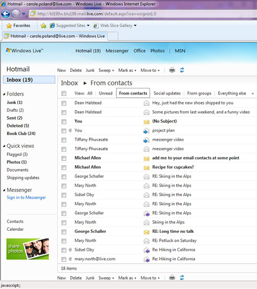The image size is (257, 289).
Task: Click Junk in the bottom toolbar
Action: [x=90, y=278]
